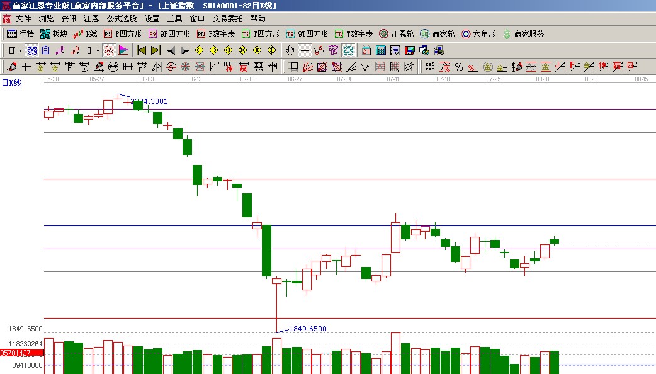
Task: Open the 江恩轮 (Gann wheel) tool
Action: [396, 34]
